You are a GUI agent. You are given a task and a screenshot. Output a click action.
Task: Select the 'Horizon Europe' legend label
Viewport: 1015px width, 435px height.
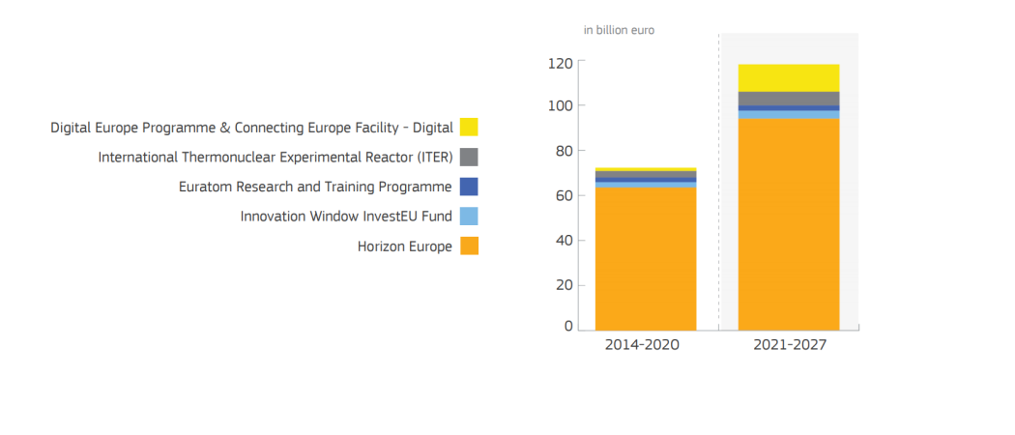405,246
